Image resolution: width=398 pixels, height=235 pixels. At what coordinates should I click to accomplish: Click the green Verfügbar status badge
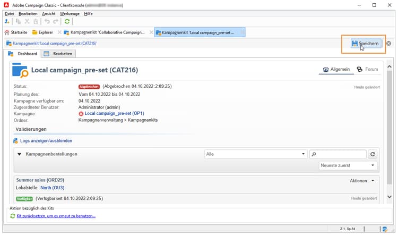[x=24, y=199]
